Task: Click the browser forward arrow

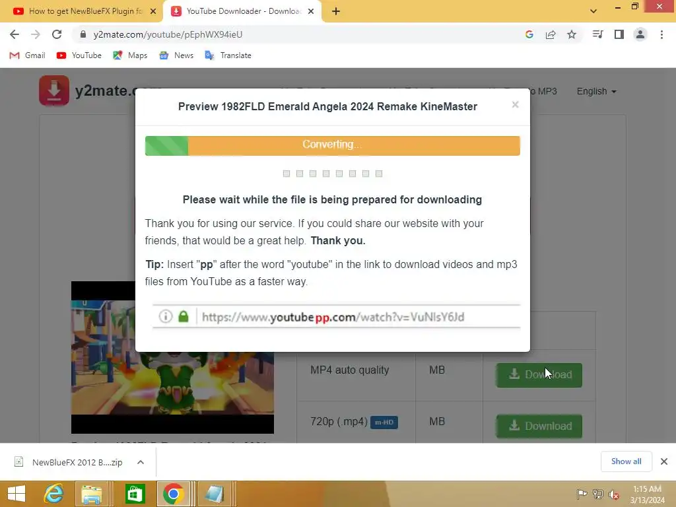Action: click(36, 34)
